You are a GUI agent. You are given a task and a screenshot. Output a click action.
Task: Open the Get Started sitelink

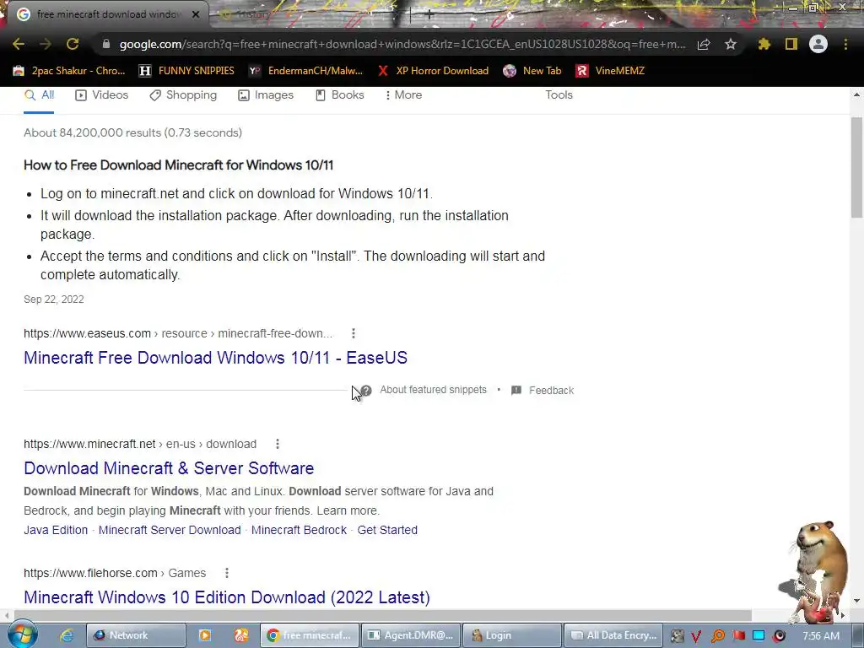(x=387, y=530)
